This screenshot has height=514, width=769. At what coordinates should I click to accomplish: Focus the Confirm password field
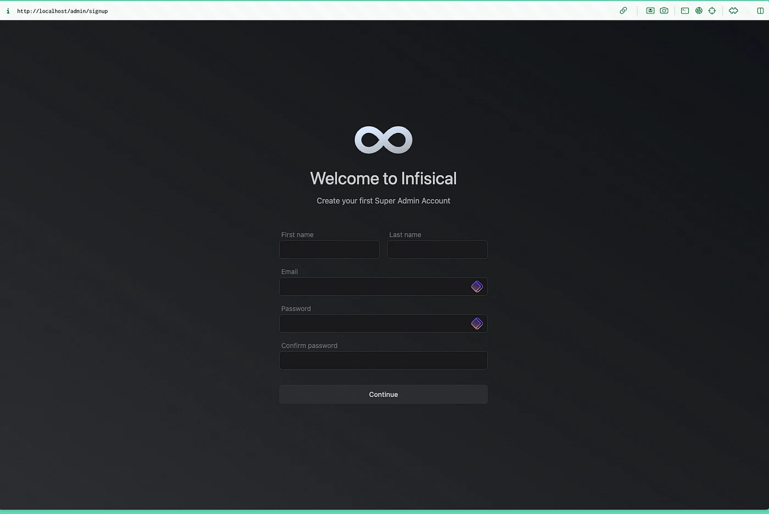click(383, 360)
